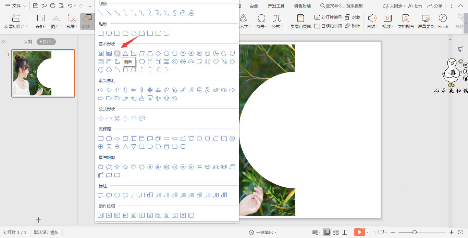Click the Flash insert icon
The image size is (468, 238).
point(443,21)
